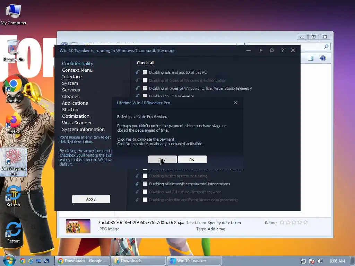
Task: Toggle Disabling collection and Event Viewer data processing
Action: click(x=145, y=199)
